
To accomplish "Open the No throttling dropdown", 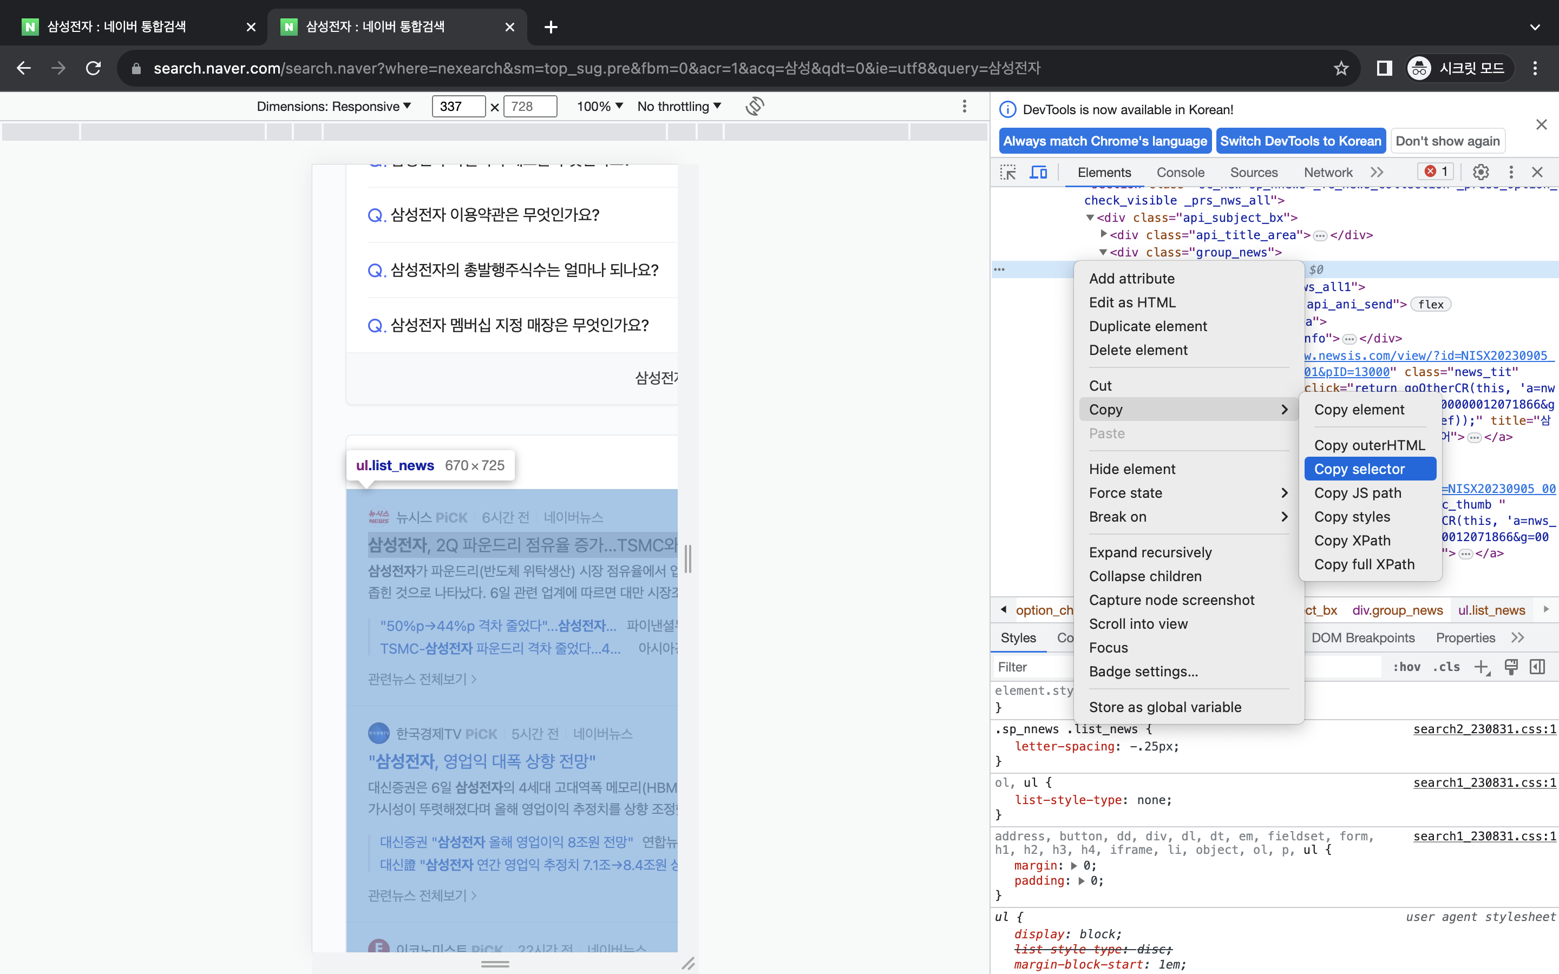I will click(x=679, y=106).
